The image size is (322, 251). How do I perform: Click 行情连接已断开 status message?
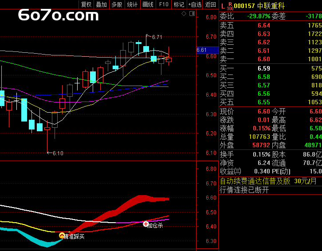coord(244,190)
